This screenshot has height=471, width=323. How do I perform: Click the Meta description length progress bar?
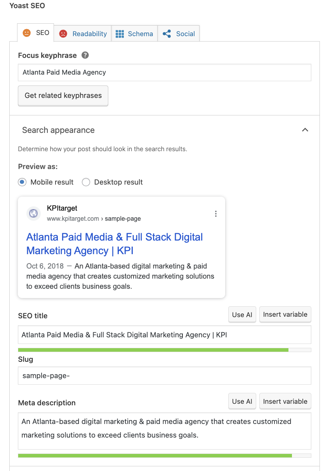pyautogui.click(x=165, y=455)
